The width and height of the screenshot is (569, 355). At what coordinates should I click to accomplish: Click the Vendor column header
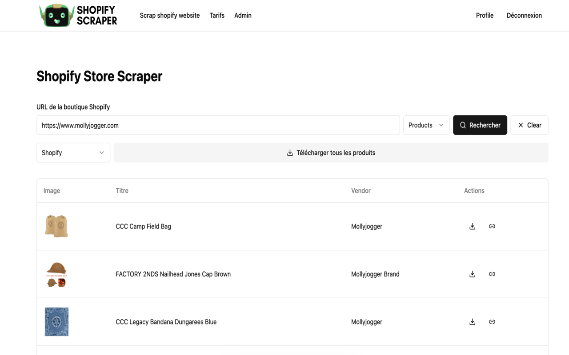tap(361, 191)
